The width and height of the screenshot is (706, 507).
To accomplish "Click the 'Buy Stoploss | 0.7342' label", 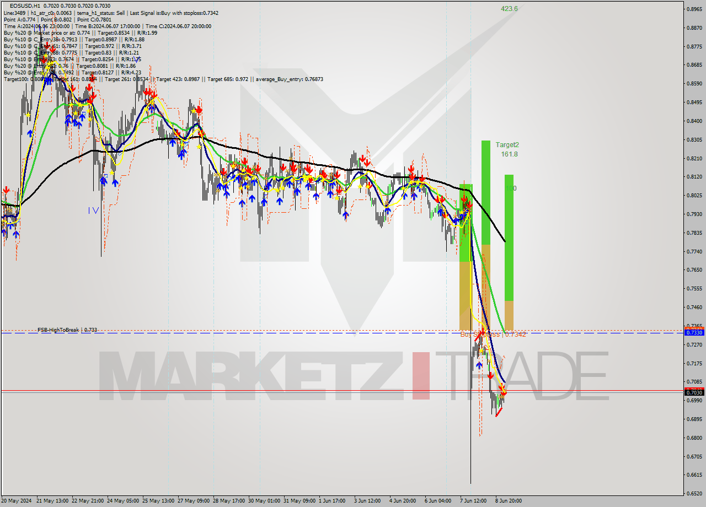I will coord(493,335).
